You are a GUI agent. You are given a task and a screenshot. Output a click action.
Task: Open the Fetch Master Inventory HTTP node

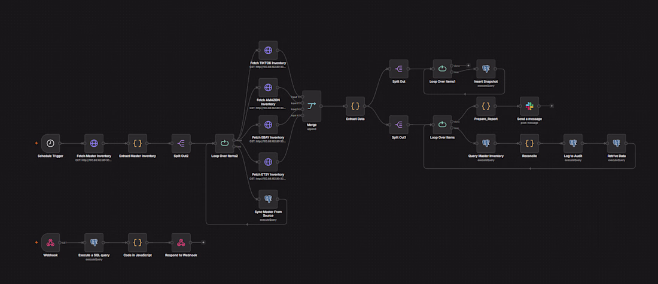click(93, 143)
